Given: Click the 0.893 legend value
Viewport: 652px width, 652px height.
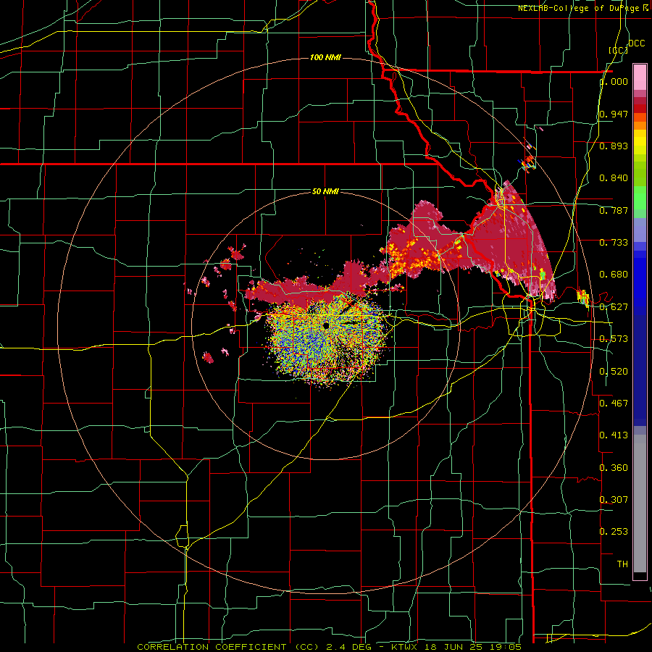Looking at the screenshot, I should pos(614,146).
